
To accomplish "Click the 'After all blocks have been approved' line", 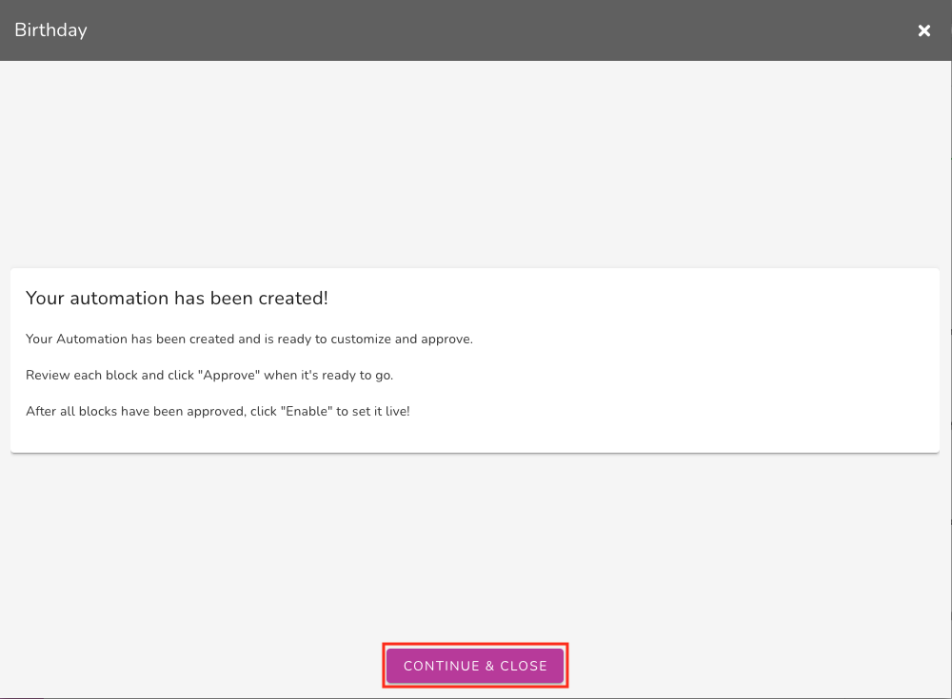I will pos(217,411).
